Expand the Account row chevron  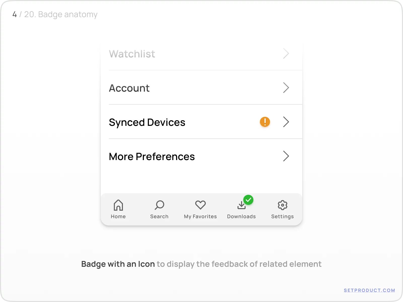[x=286, y=88]
